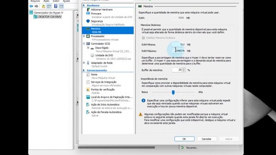The height and width of the screenshot is (155, 276).
Task: Click the Cancelar button
Action: point(207,139)
